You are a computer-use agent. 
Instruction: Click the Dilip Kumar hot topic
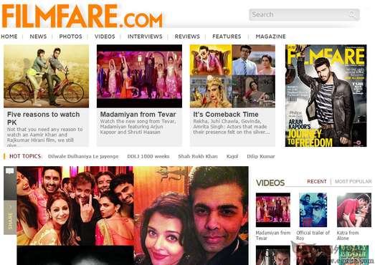click(261, 157)
